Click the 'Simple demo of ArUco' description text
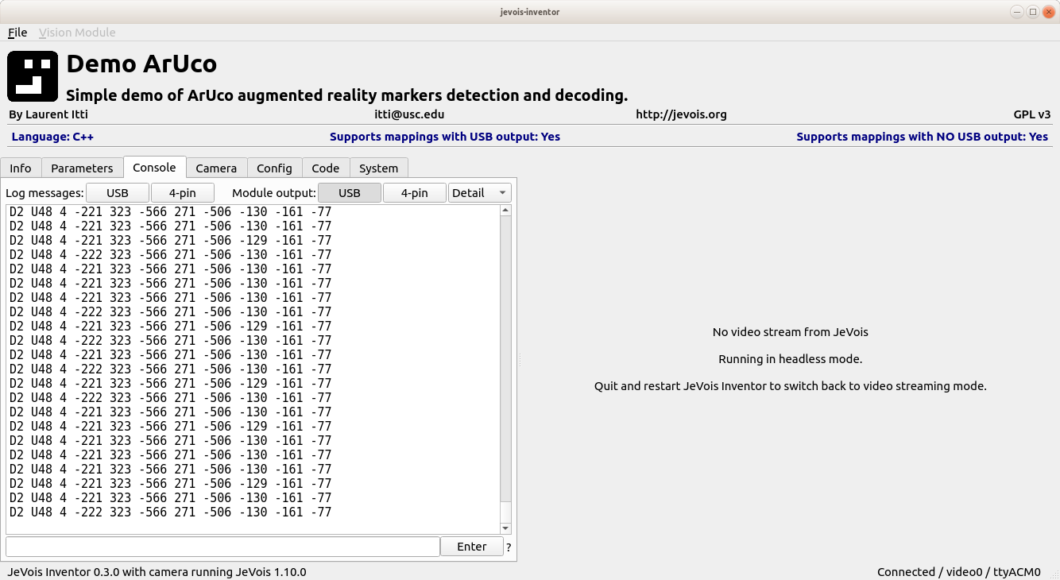The height and width of the screenshot is (580, 1060). [x=346, y=95]
